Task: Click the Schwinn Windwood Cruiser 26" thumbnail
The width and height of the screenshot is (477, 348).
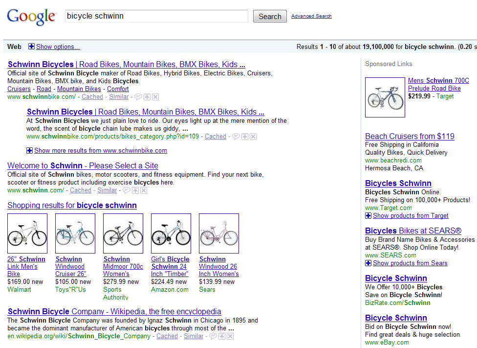Action: tap(75, 233)
